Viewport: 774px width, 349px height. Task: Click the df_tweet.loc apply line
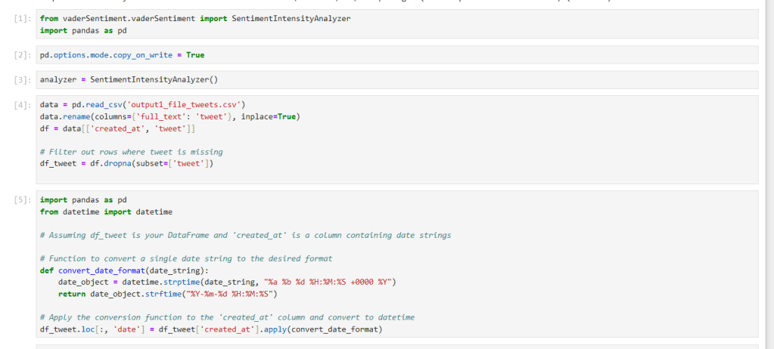(x=211, y=329)
